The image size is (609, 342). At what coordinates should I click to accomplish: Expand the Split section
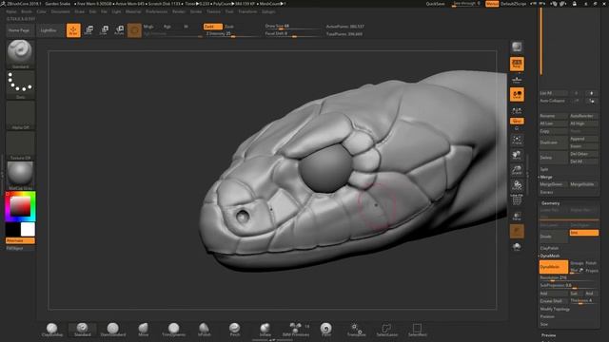pos(544,169)
